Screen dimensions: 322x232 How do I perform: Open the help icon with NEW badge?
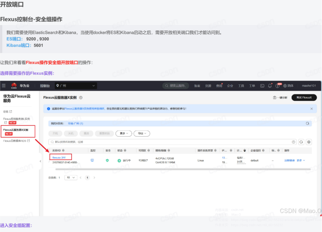[x=277, y=86]
